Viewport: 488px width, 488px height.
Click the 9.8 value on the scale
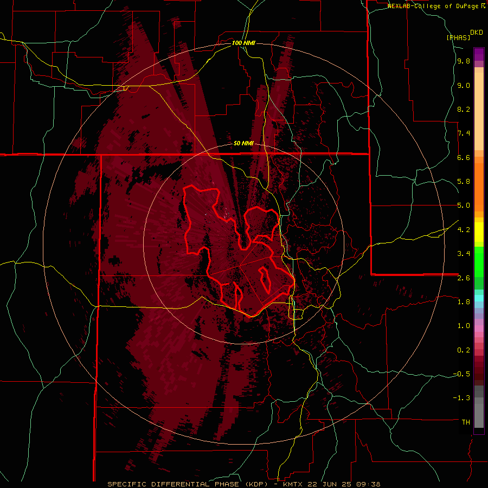464,61
